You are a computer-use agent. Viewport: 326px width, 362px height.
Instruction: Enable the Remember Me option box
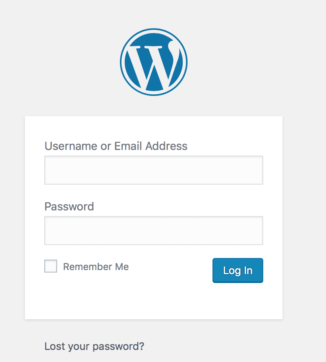click(51, 266)
